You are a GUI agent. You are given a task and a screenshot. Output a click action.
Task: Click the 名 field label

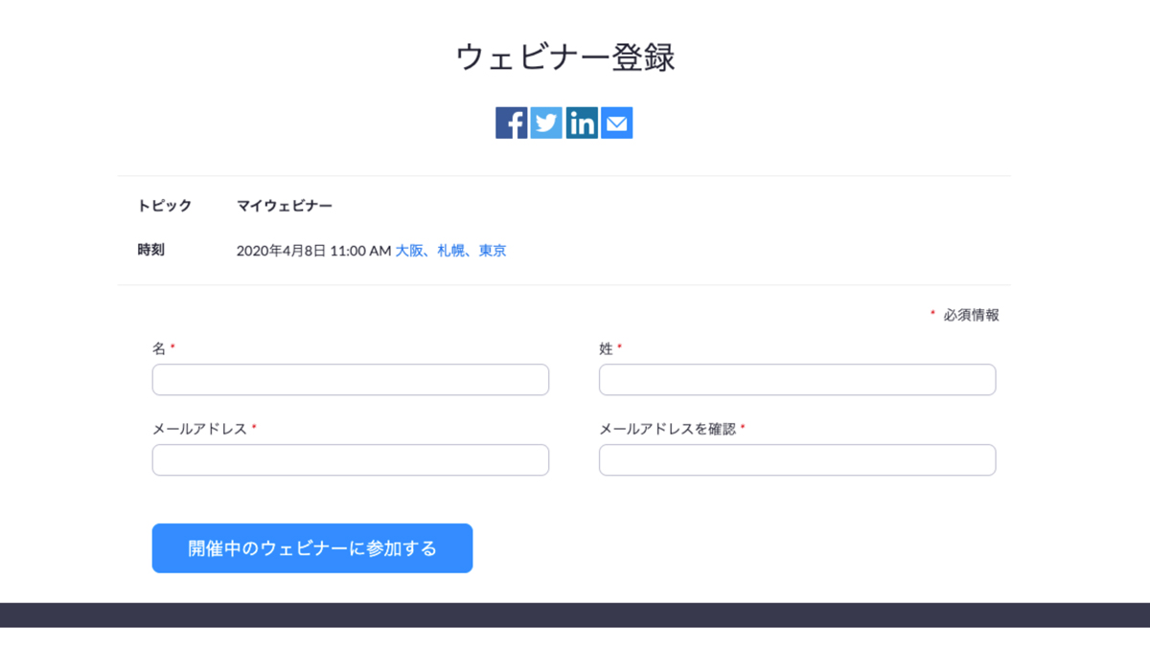click(159, 349)
